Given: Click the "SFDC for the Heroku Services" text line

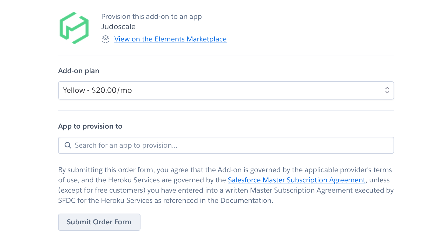Looking at the screenshot, I should pyautogui.click(x=105, y=201).
